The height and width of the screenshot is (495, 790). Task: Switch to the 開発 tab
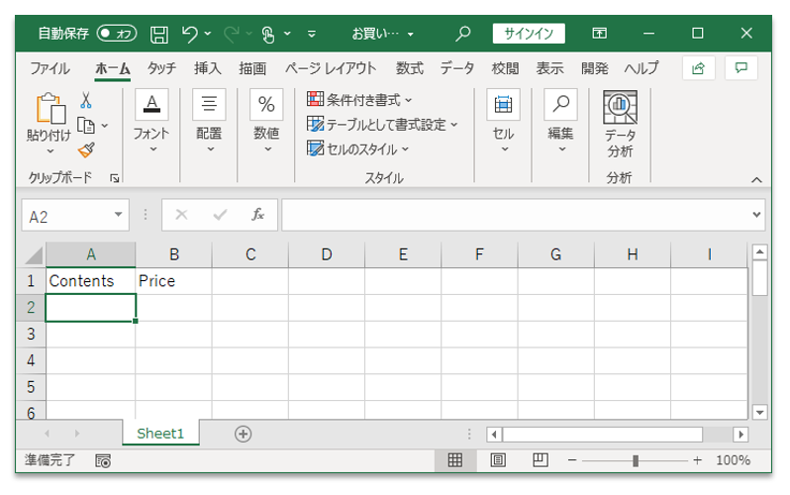595,68
